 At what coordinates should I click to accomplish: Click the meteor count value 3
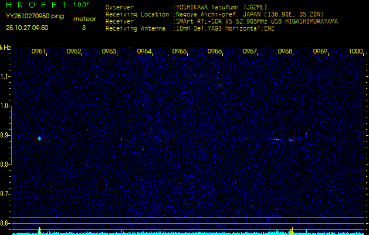[x=84, y=28]
